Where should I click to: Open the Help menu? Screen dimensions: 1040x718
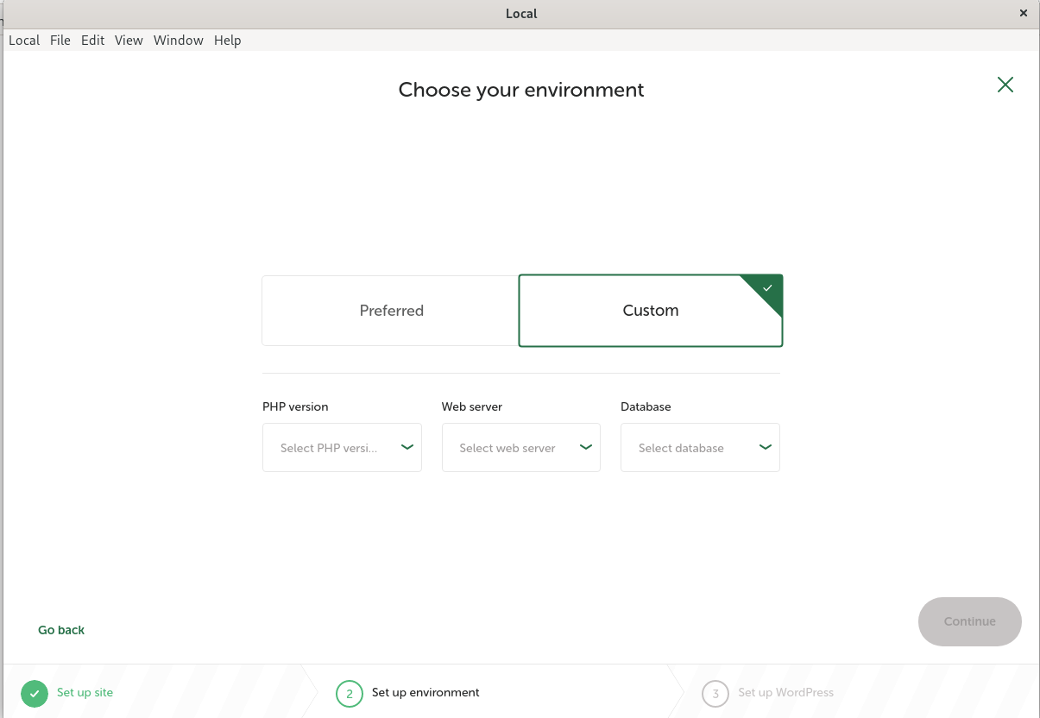coord(227,41)
